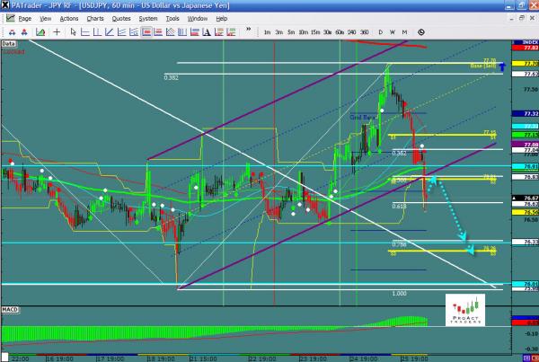Open the Quotes menu
This screenshot has width=539, height=362.
click(119, 18)
